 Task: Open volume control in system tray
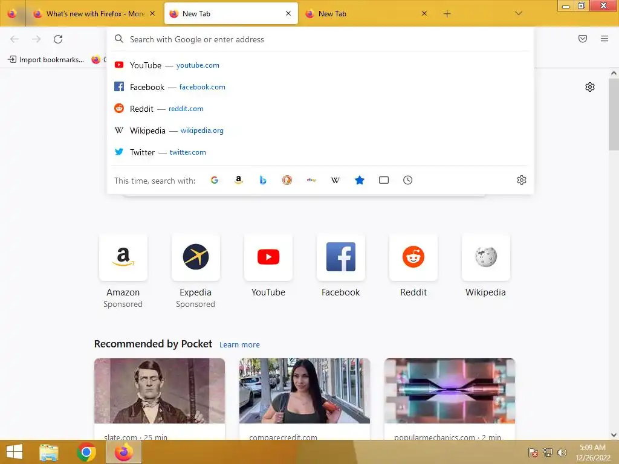(562, 452)
